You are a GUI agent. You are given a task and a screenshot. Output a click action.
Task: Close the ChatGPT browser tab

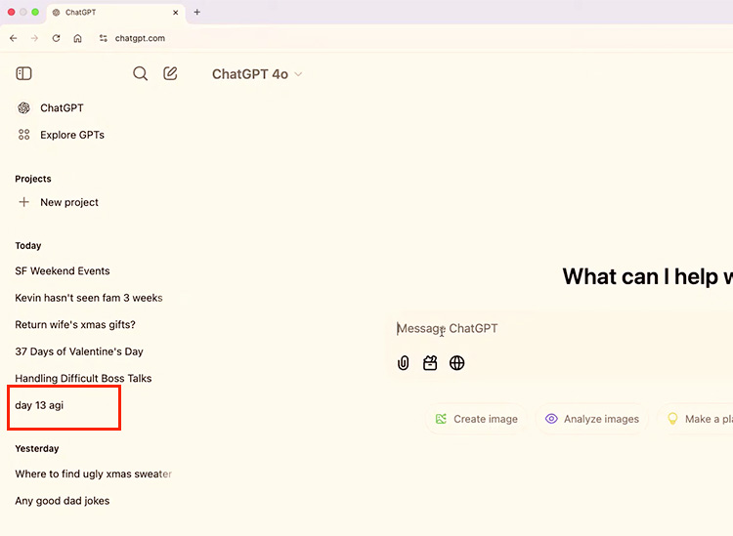pos(176,13)
